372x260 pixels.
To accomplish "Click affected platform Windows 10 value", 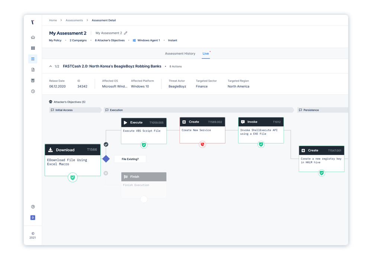I will [140, 87].
